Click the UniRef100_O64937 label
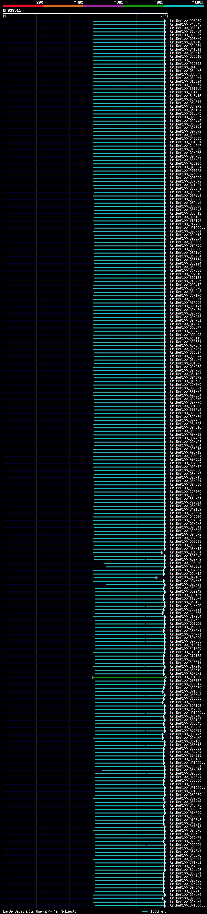 (186, 103)
